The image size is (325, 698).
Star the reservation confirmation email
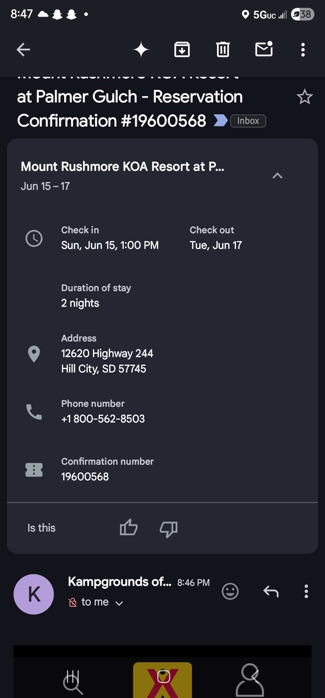coord(305,97)
